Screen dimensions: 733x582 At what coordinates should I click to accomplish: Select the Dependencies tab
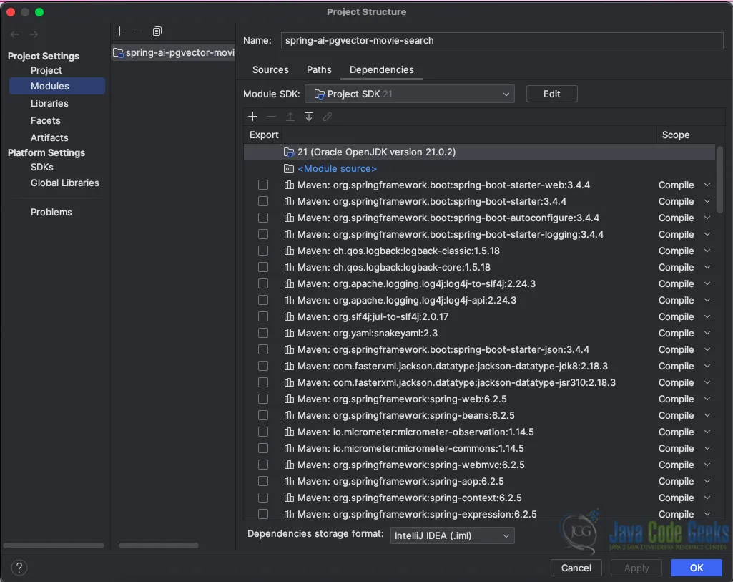coord(381,69)
